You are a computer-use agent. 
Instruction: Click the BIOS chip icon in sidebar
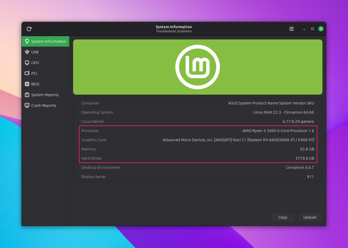27,84
